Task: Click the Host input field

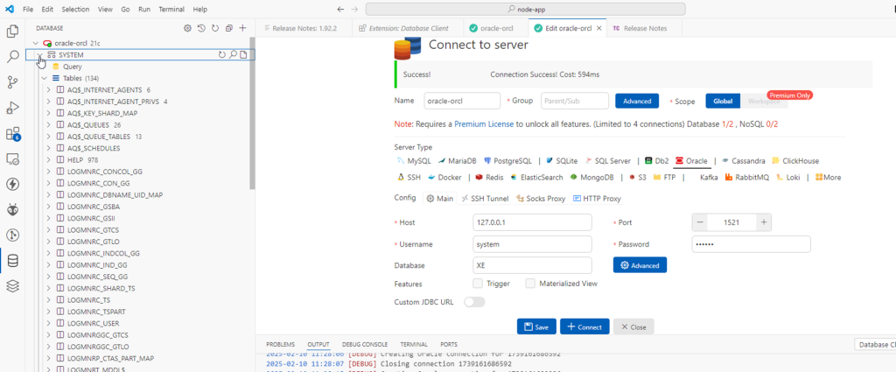Action: pos(532,222)
